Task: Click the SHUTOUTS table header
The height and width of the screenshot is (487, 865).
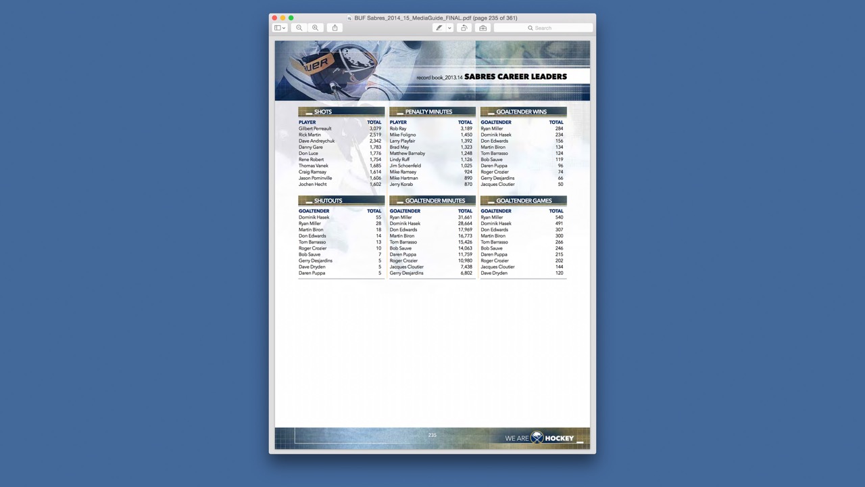Action: [x=341, y=200]
